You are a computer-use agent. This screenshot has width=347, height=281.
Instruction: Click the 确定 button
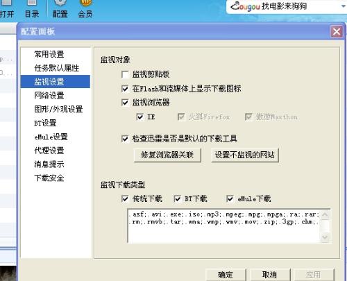pyautogui.click(x=226, y=275)
